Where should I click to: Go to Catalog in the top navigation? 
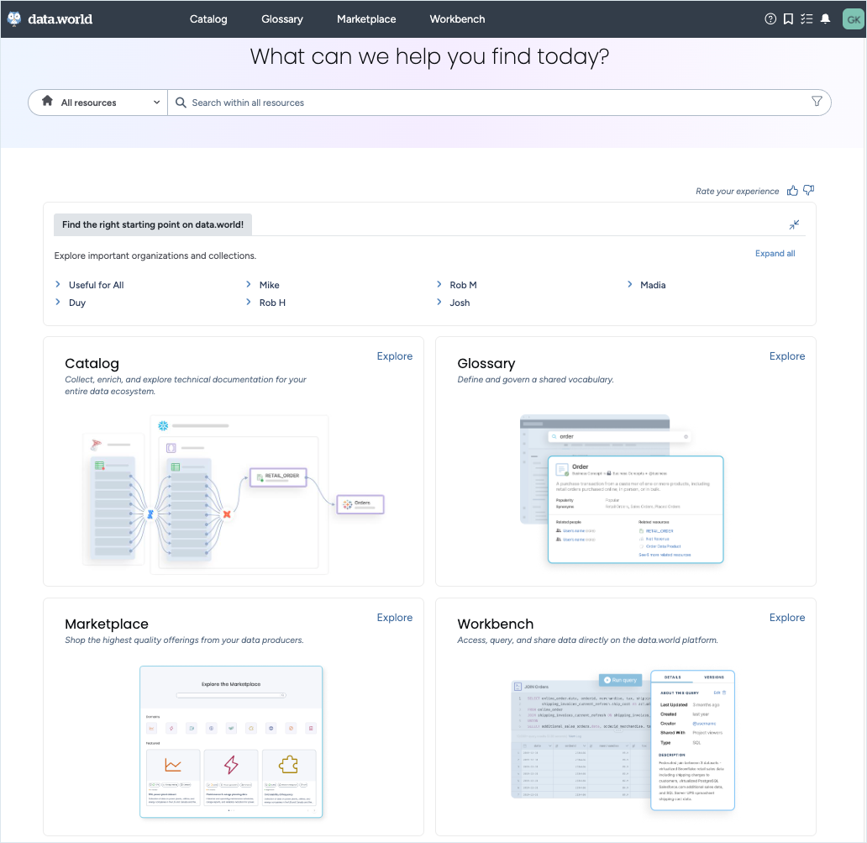(x=208, y=18)
